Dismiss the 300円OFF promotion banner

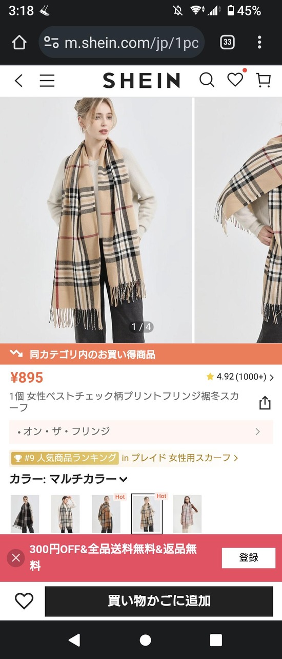point(16,558)
